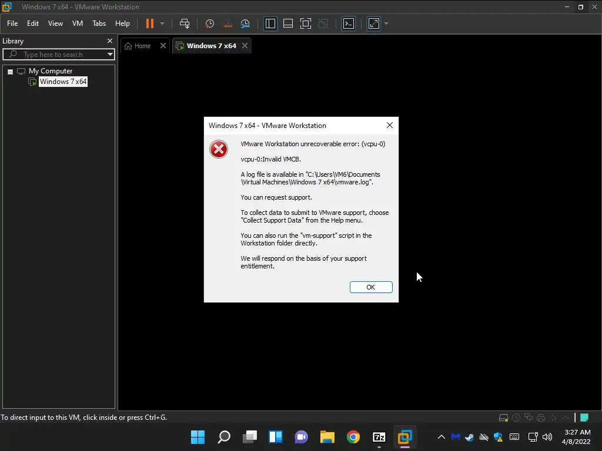Viewport: 602px width, 451px height.
Task: Close the Home tab
Action: [163, 46]
